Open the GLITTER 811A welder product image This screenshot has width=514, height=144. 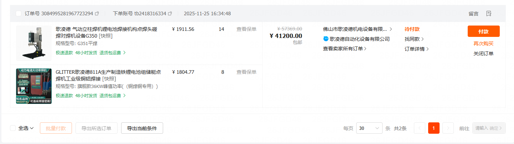tap(34, 86)
